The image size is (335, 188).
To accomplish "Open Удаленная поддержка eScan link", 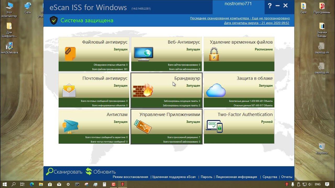I will pos(174,177).
